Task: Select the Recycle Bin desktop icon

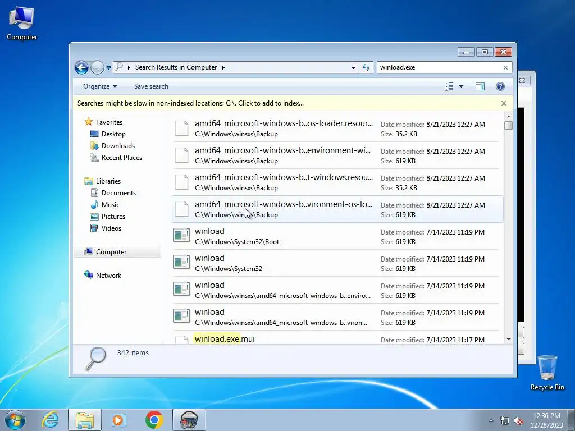Action: click(547, 373)
